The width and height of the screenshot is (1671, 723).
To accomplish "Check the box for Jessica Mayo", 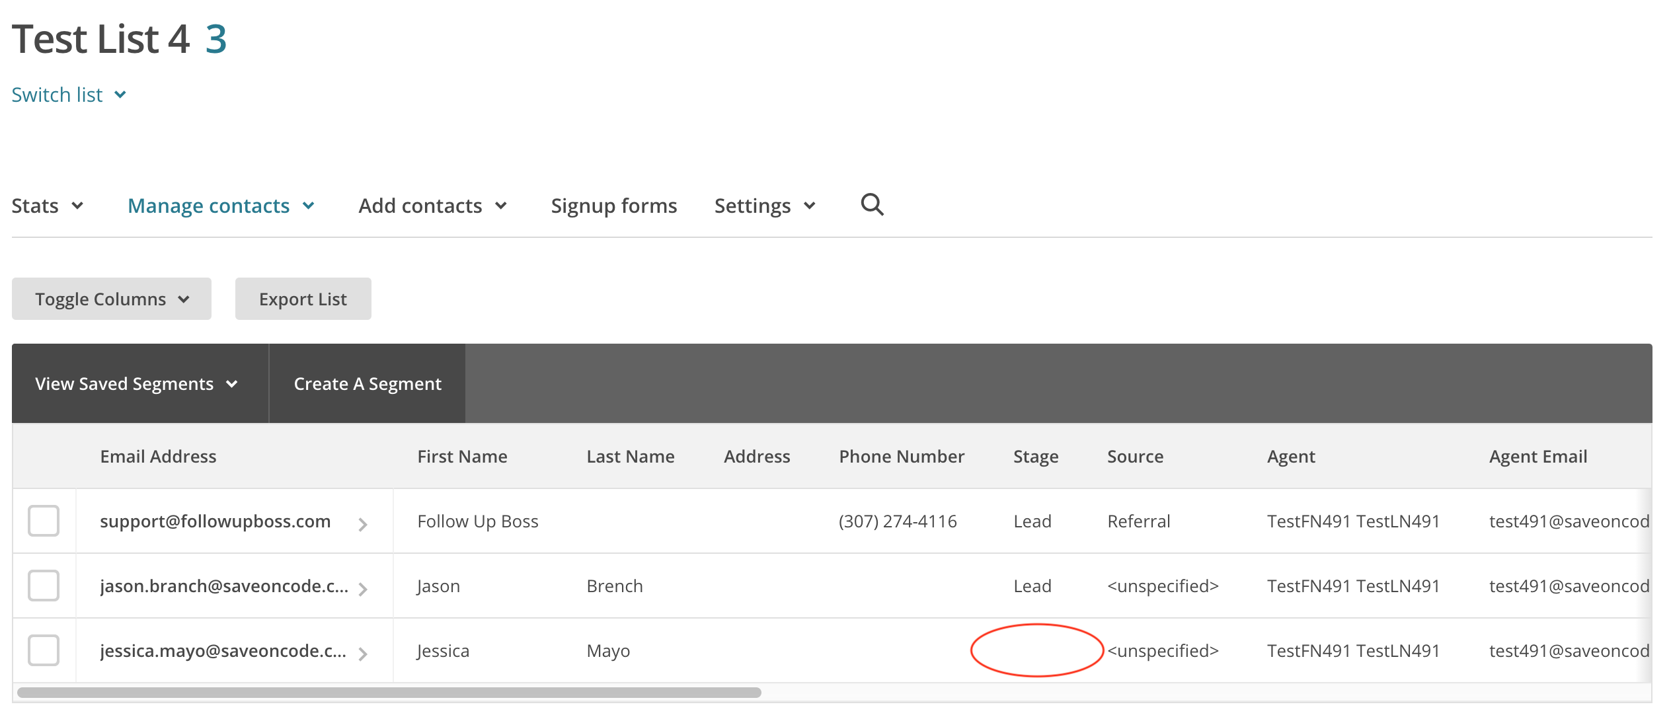I will coord(44,650).
